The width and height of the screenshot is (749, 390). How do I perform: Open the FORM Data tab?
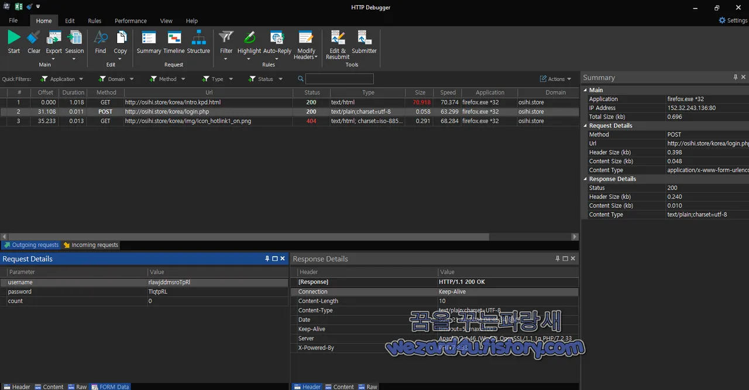110,386
